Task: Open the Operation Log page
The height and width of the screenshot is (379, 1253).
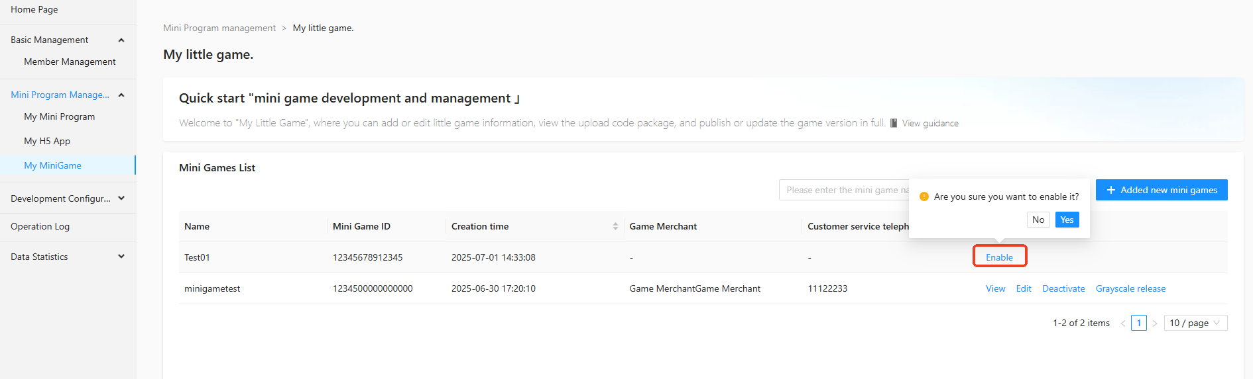Action: pos(40,226)
